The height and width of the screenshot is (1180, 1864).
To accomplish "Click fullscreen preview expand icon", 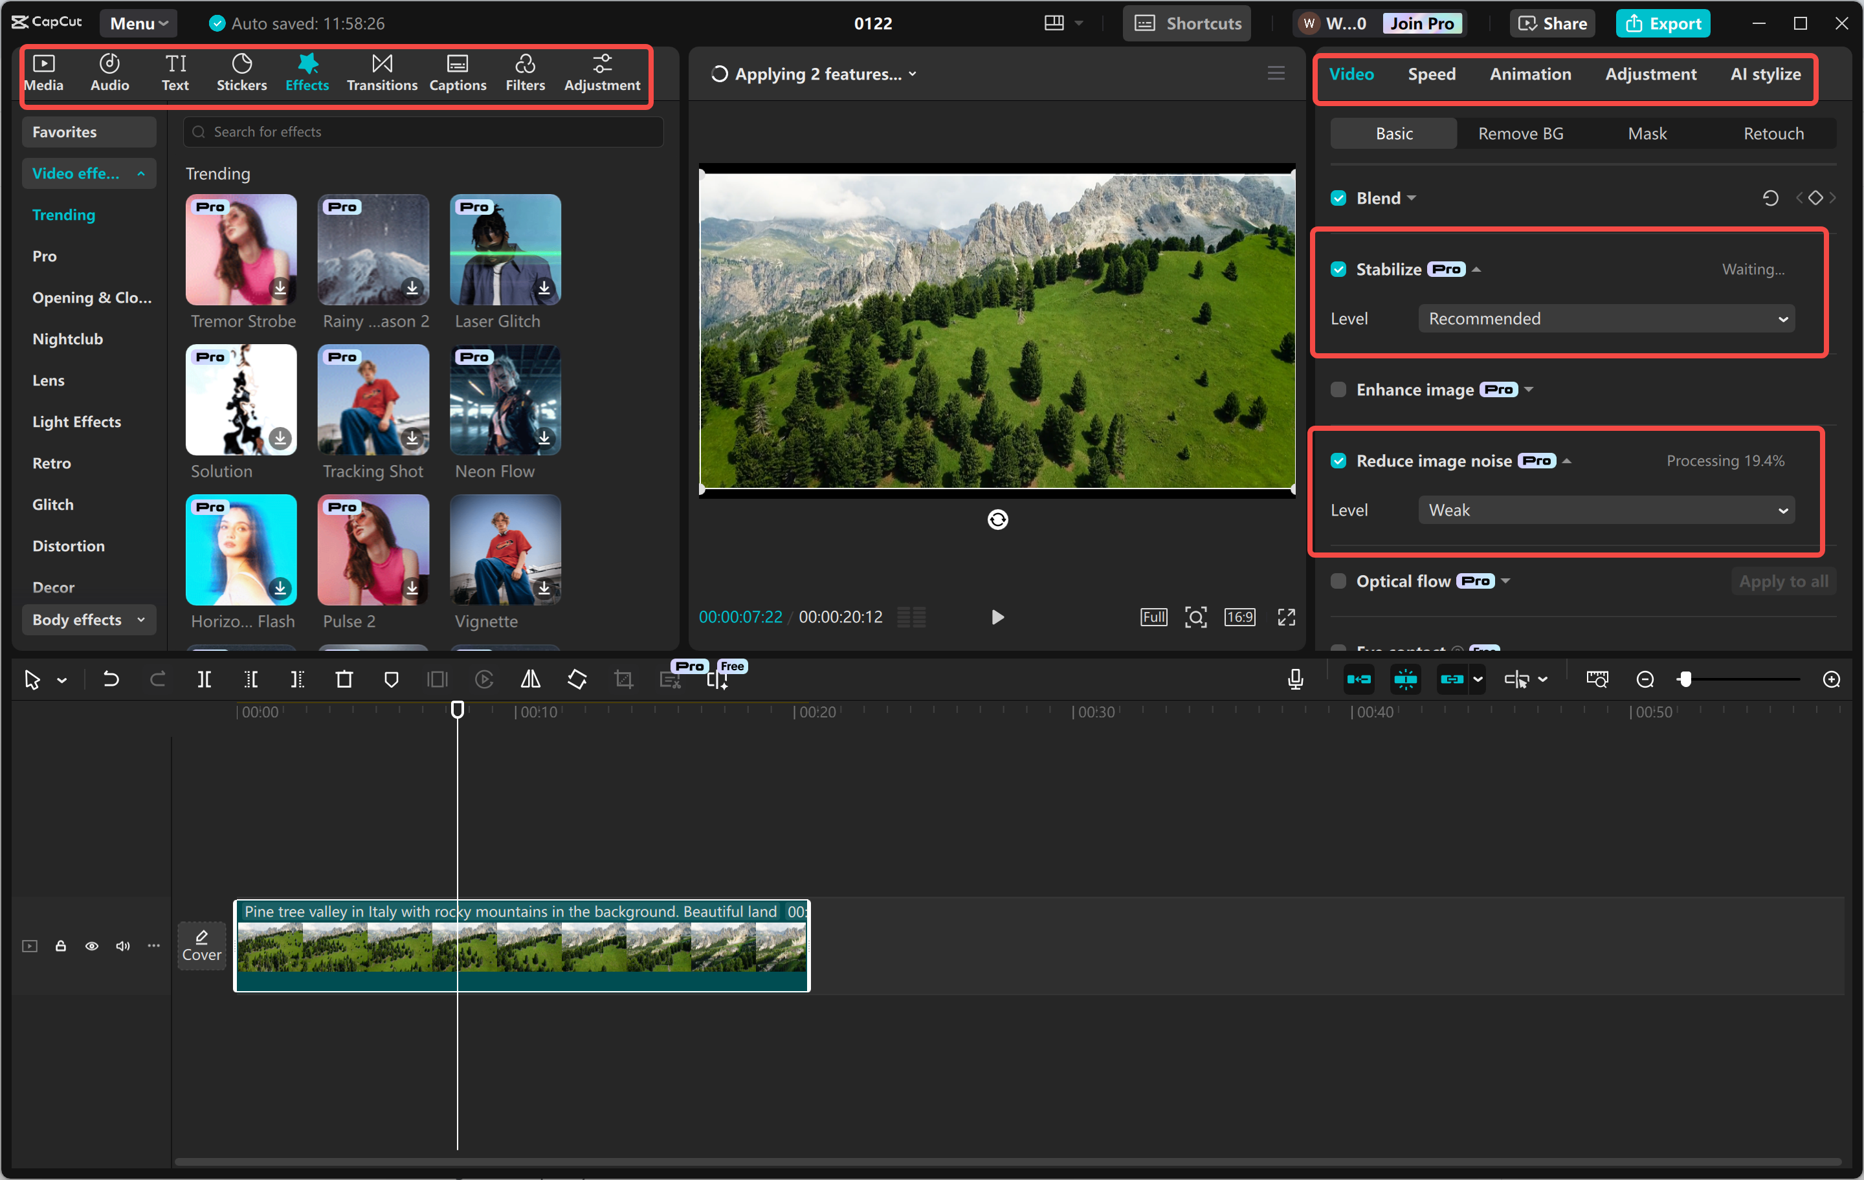I will pyautogui.click(x=1286, y=617).
